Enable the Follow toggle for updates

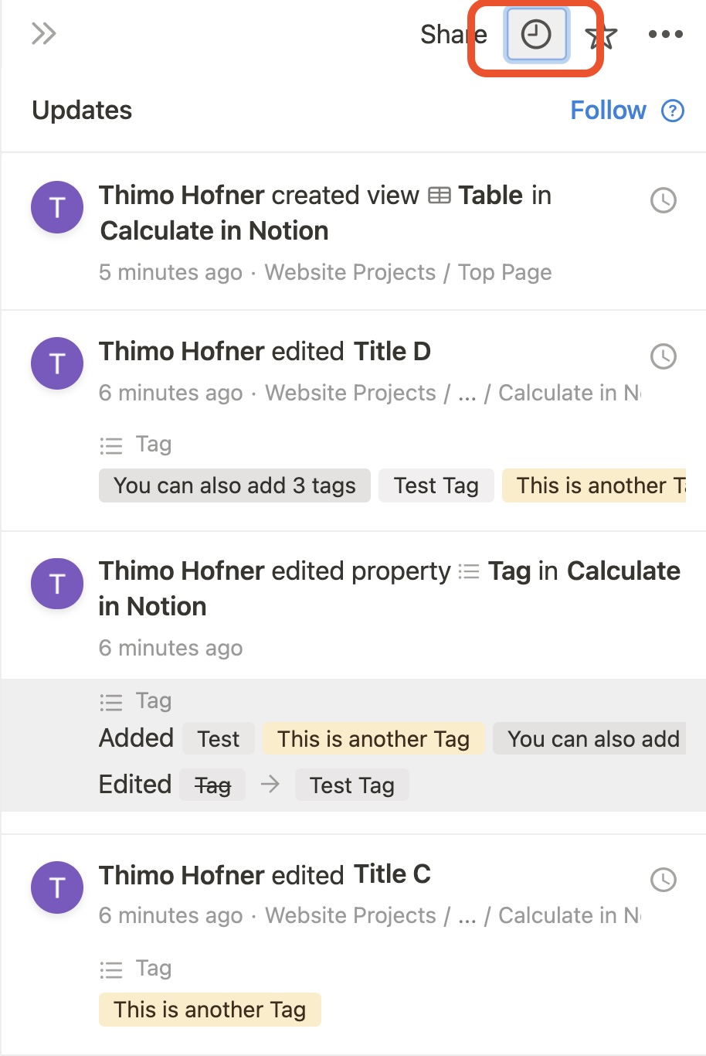pos(609,111)
